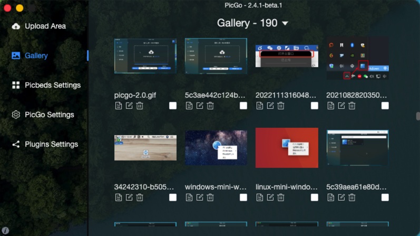
Task: Trash icon for 5c39aea61e80d image
Action: coord(352,197)
